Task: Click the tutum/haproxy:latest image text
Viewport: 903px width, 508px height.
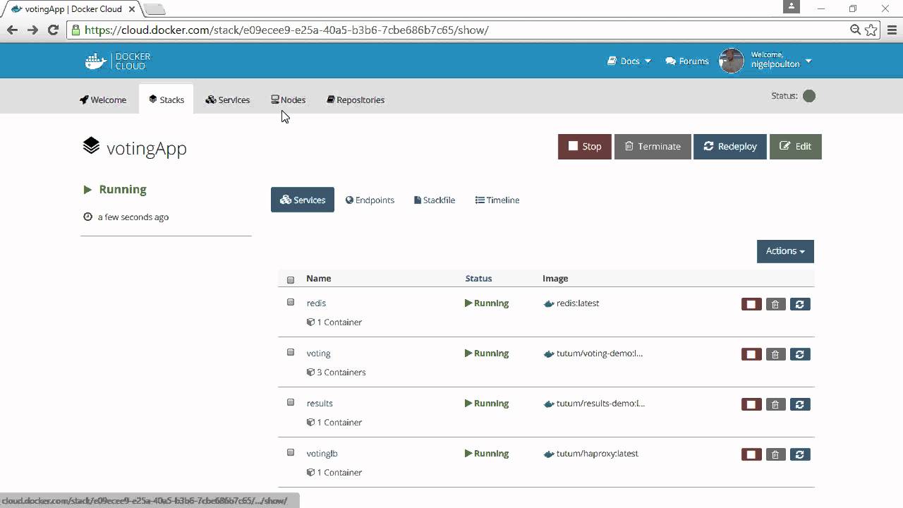Action: 597,454
